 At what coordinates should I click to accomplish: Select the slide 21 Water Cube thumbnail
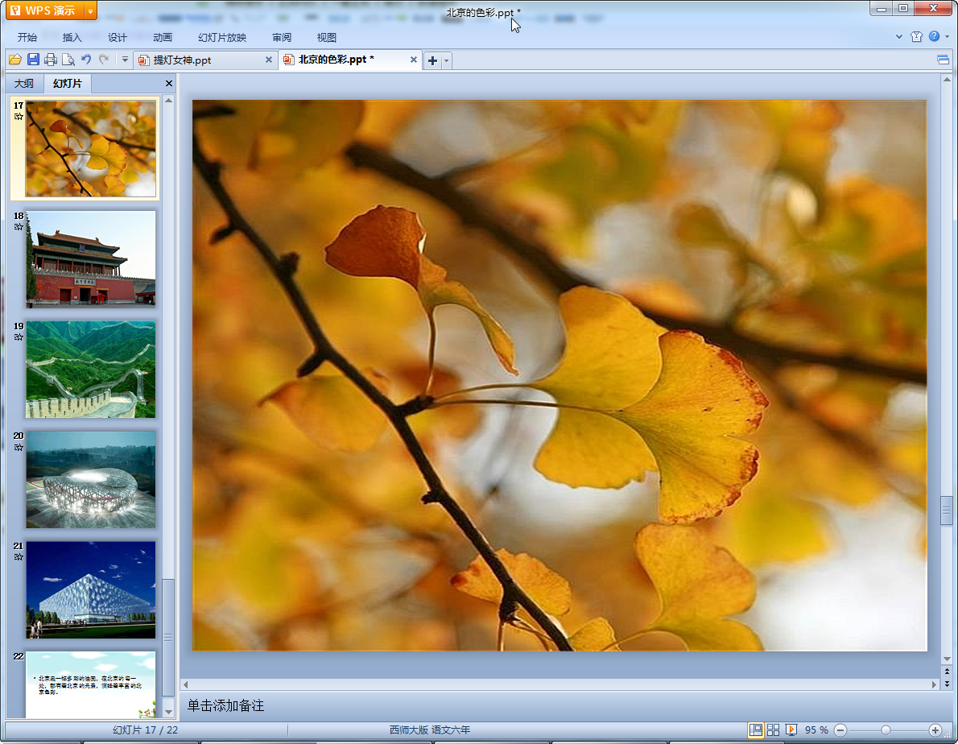click(x=90, y=589)
